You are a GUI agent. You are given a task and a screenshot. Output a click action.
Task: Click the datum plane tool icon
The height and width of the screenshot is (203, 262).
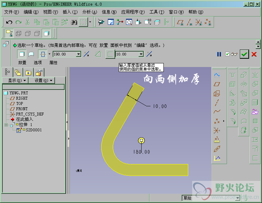pyautogui.click(x=217, y=84)
